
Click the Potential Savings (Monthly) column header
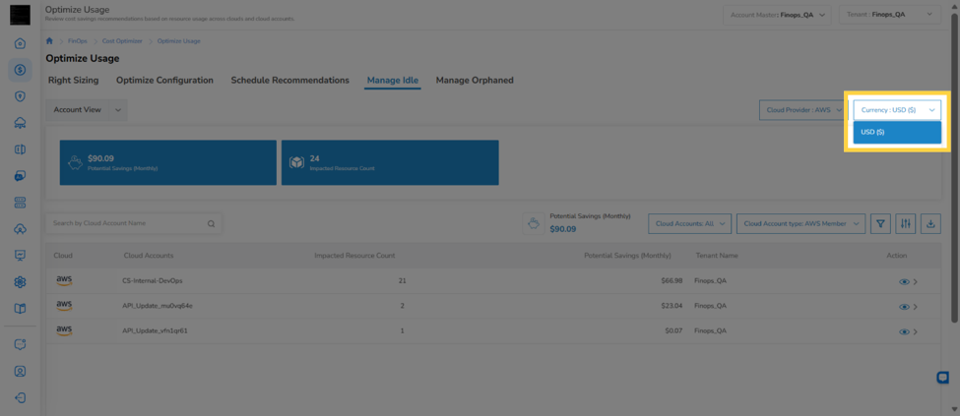pyautogui.click(x=627, y=255)
